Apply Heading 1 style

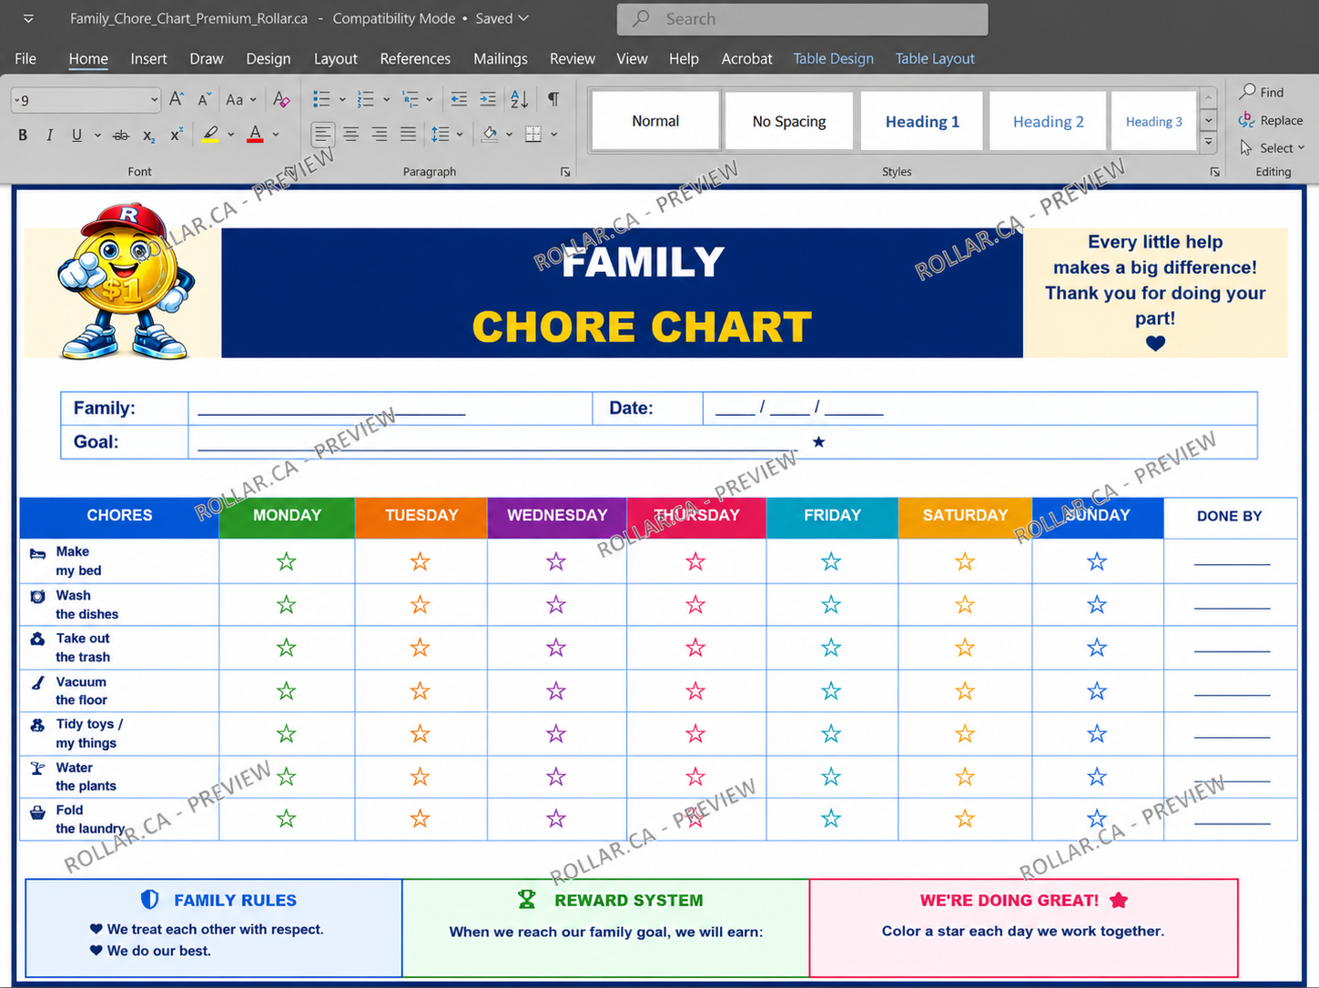(x=922, y=120)
